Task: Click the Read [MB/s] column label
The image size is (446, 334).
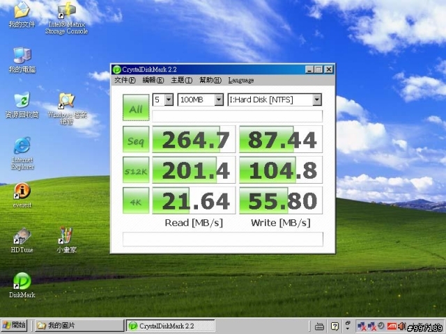Action: (194, 223)
